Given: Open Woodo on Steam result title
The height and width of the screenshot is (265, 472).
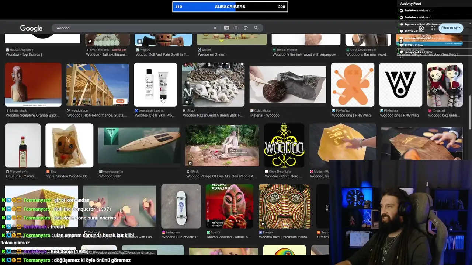Looking at the screenshot, I should [x=211, y=54].
